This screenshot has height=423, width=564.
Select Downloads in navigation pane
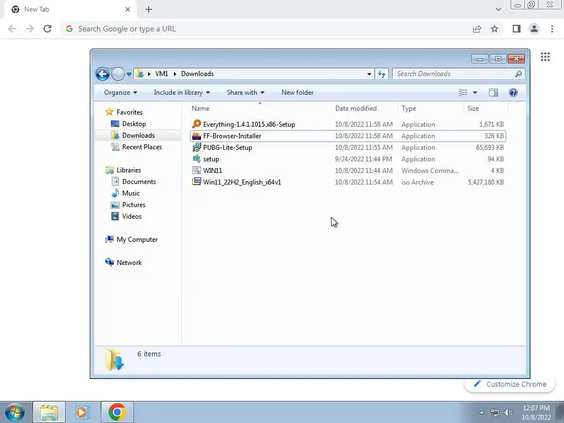tap(138, 135)
